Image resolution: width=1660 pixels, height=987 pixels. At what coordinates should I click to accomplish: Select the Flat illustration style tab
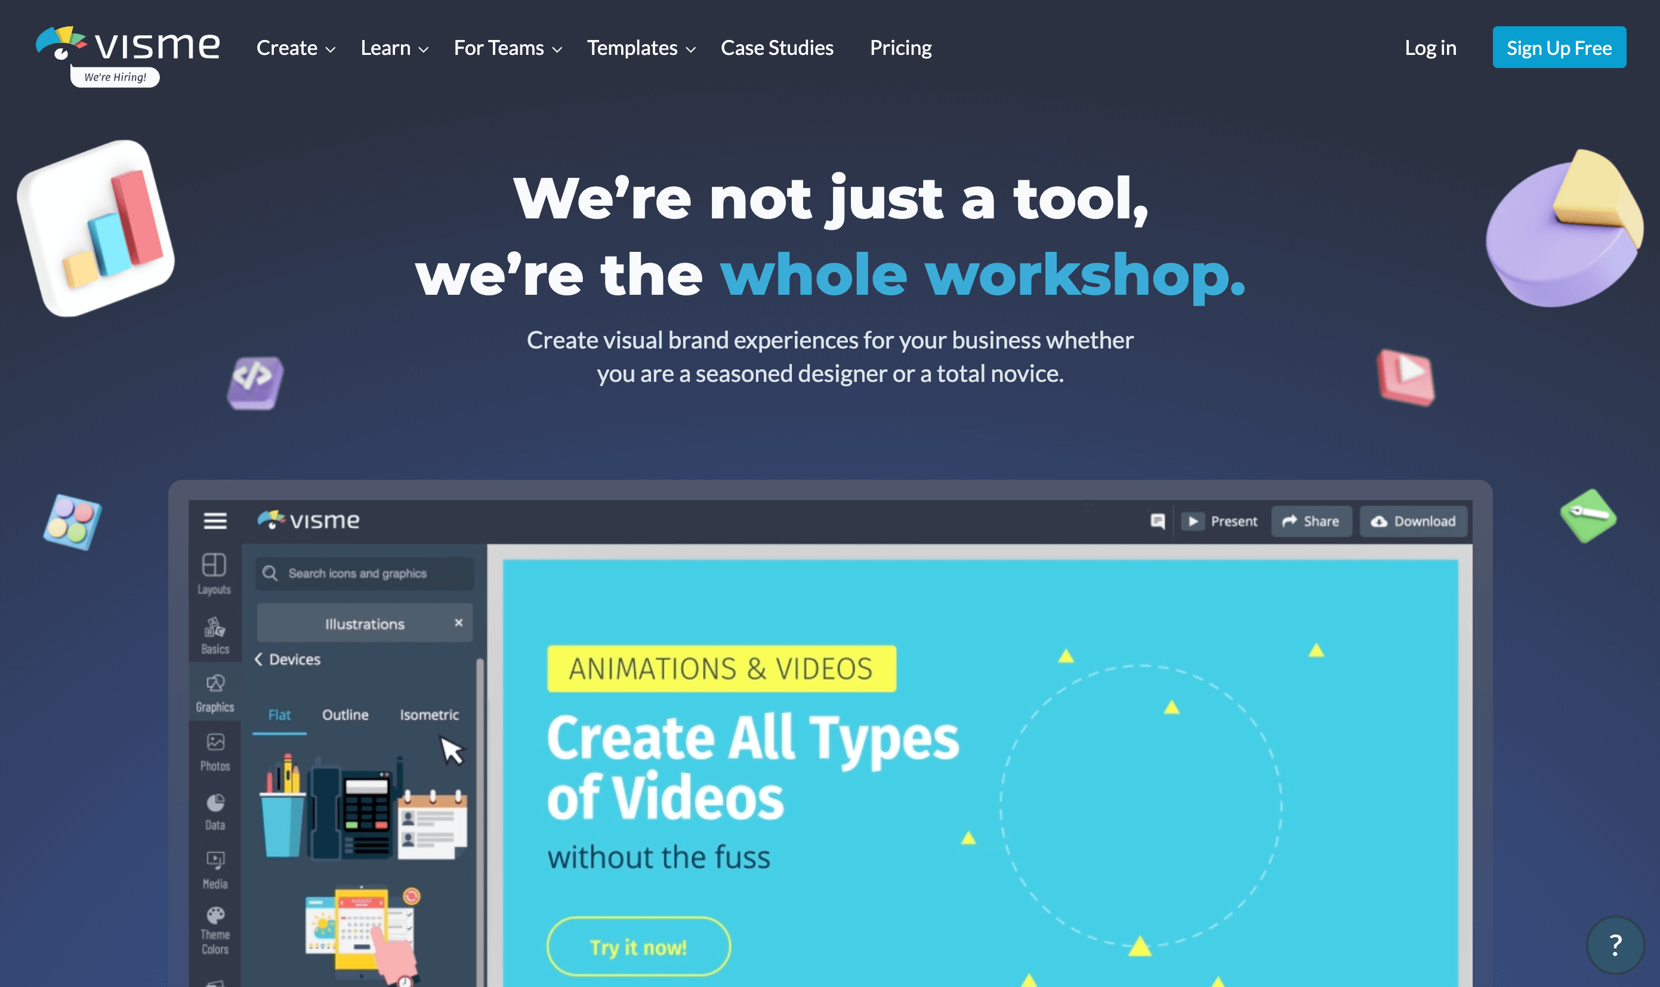(279, 714)
